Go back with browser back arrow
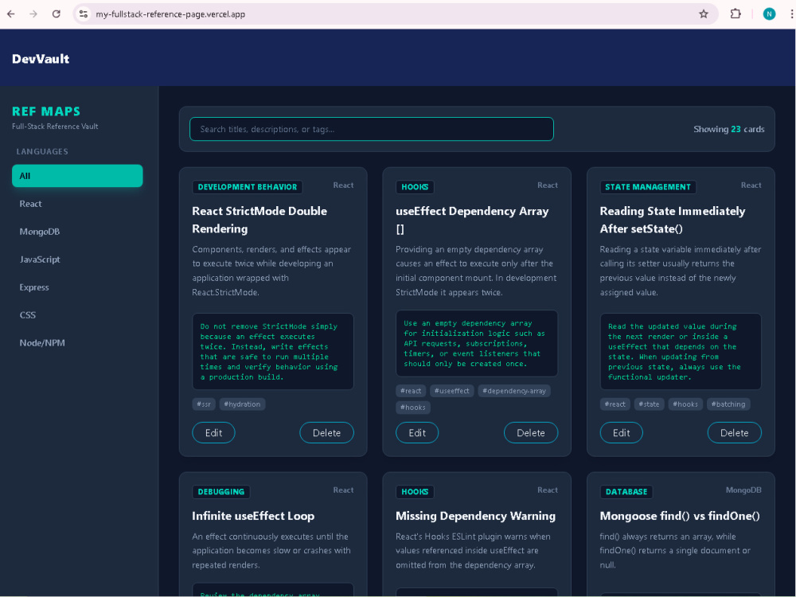The height and width of the screenshot is (597, 796). click(x=10, y=14)
